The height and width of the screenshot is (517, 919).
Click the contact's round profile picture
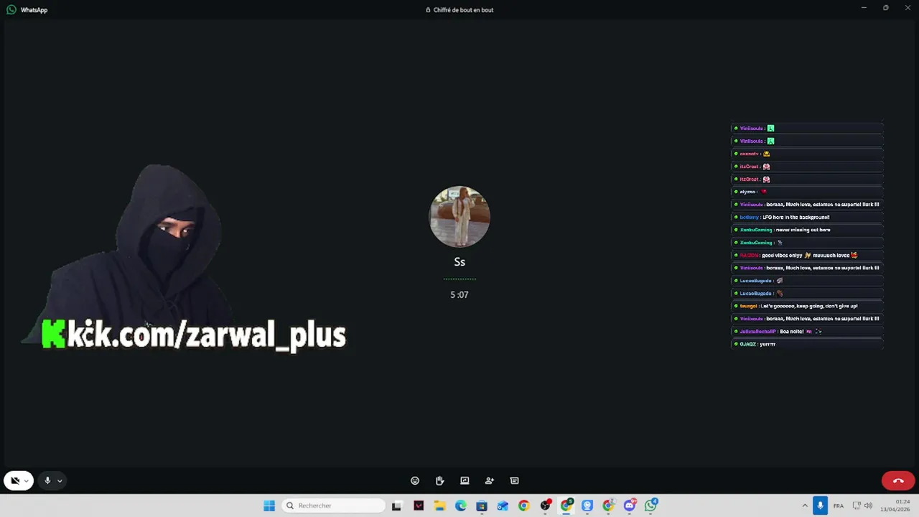459,217
